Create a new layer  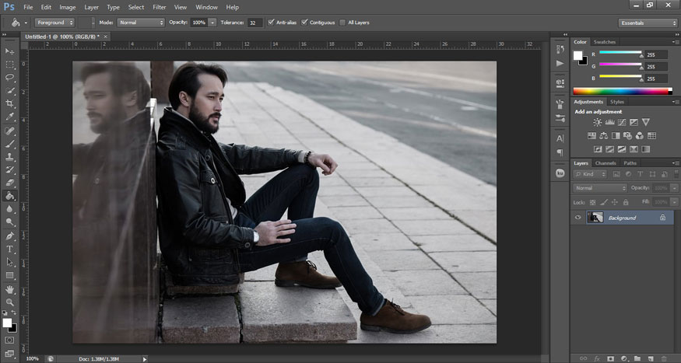pyautogui.click(x=651, y=358)
